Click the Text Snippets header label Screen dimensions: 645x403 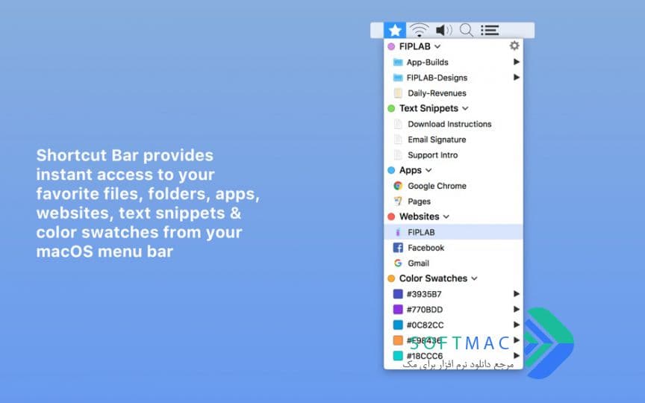click(429, 108)
